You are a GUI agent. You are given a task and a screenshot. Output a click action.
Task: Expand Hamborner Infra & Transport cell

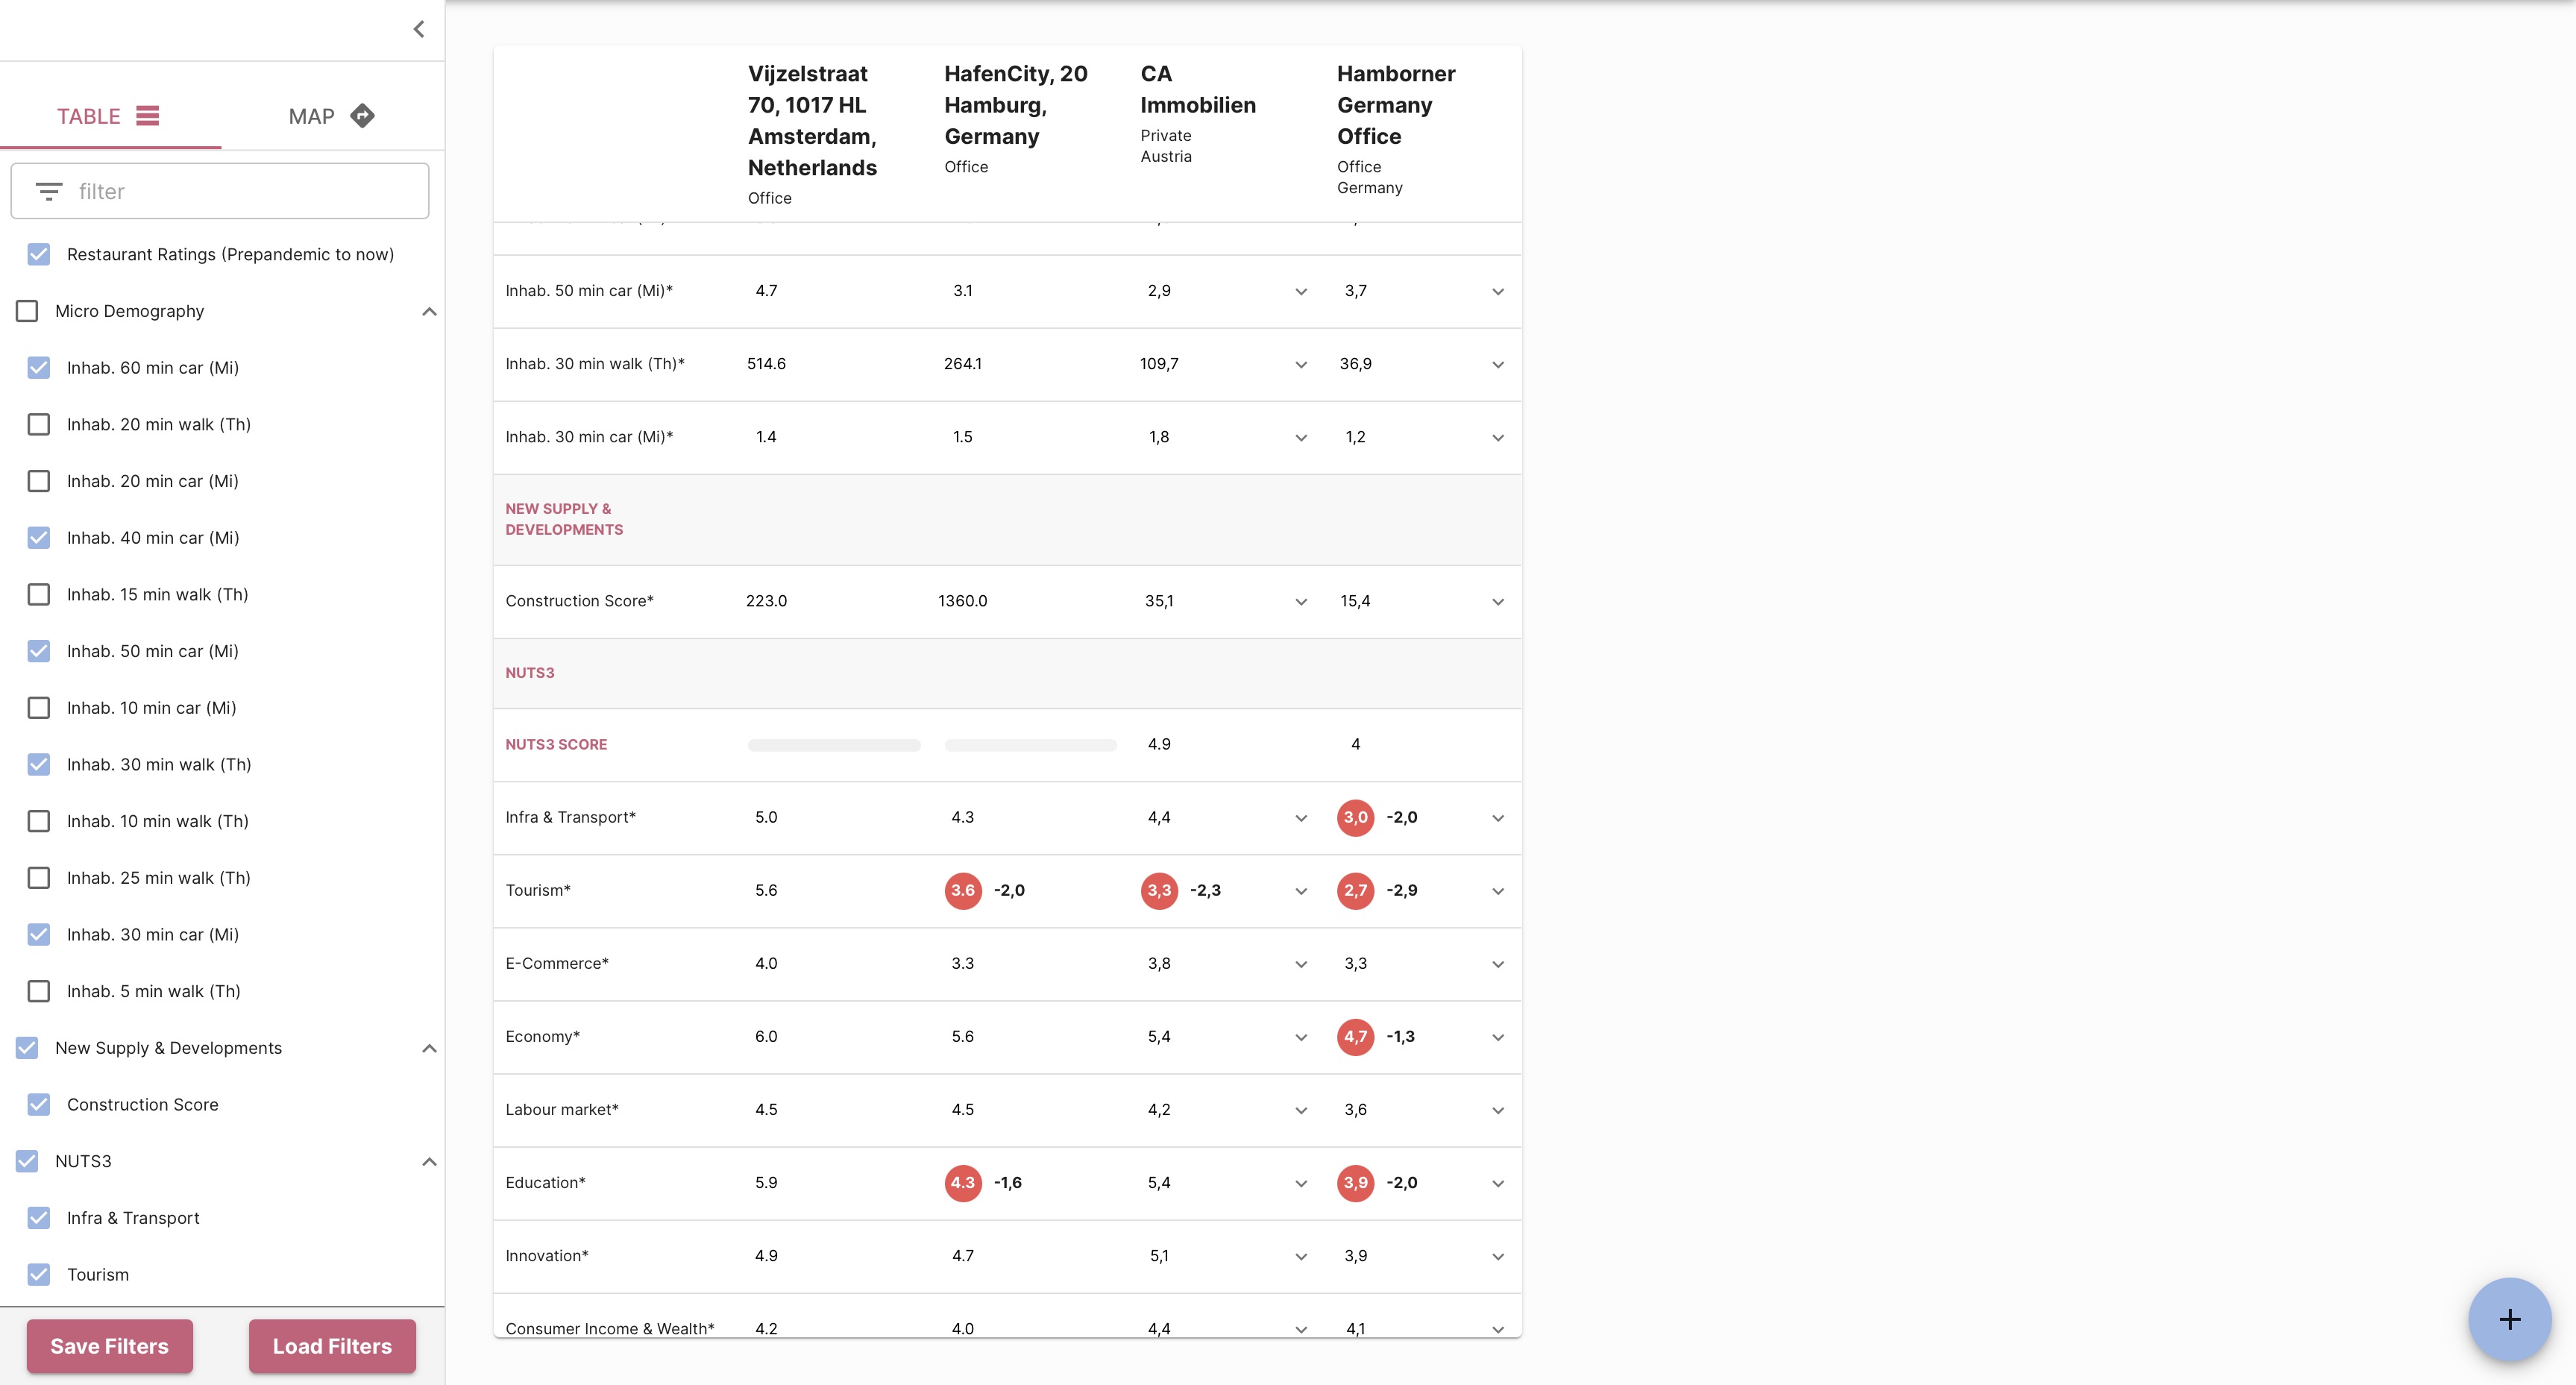click(1498, 818)
